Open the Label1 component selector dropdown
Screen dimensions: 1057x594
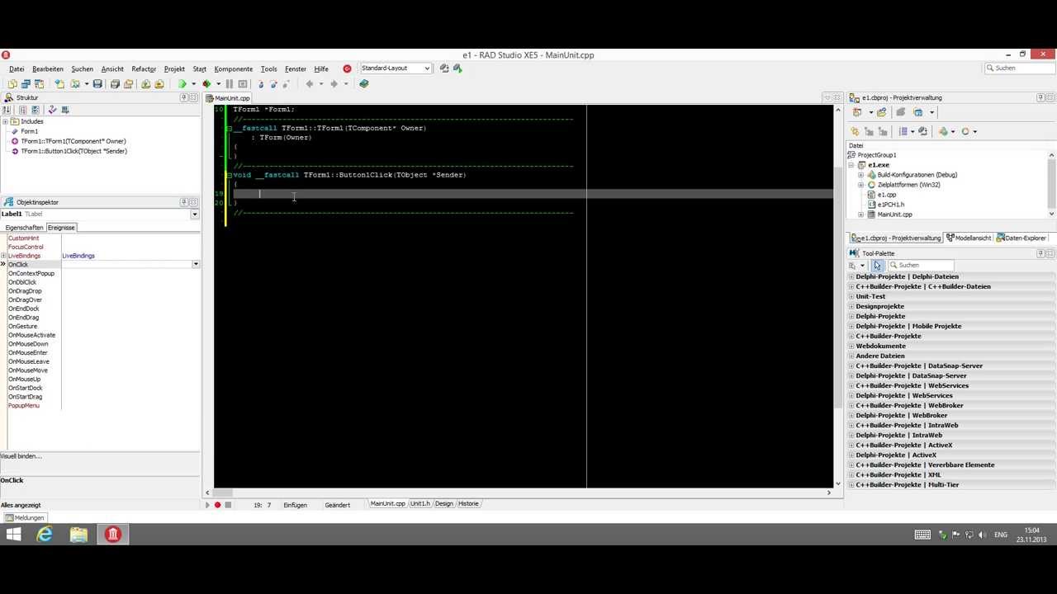click(195, 214)
